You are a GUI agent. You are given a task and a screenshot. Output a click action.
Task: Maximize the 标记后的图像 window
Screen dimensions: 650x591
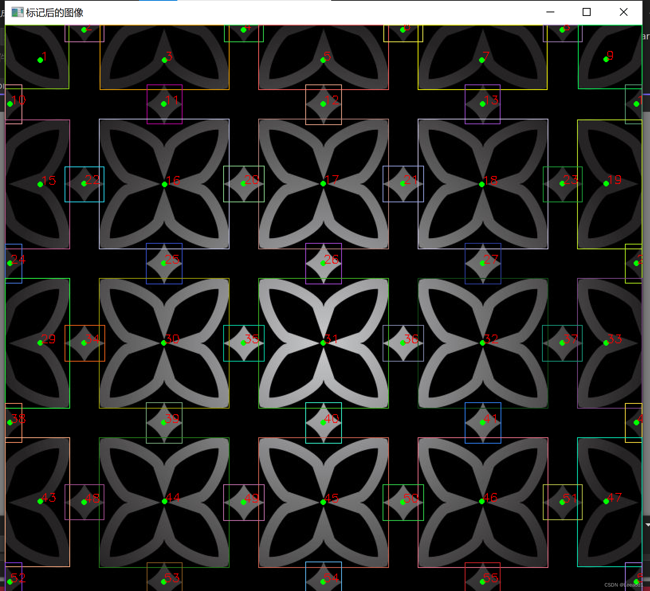tap(587, 12)
